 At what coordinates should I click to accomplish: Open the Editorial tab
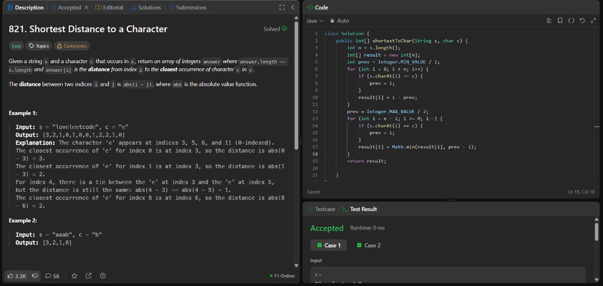point(109,8)
